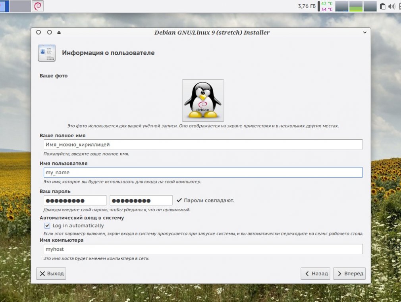
Task: Click the Имя компьютера label
Action: click(62, 240)
